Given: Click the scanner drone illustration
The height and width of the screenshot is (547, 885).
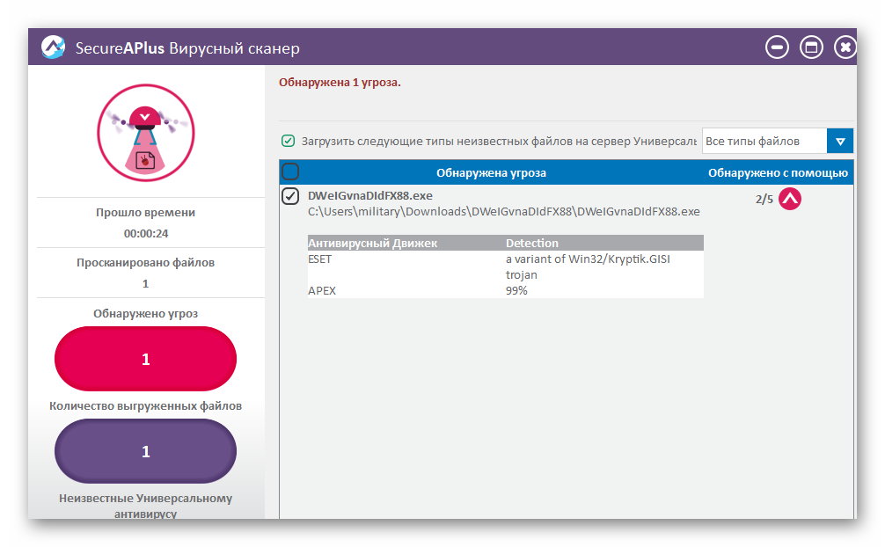Looking at the screenshot, I should click(x=146, y=133).
